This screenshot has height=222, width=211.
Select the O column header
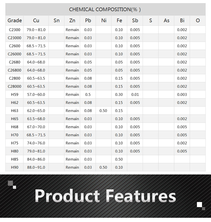coord(198,21)
